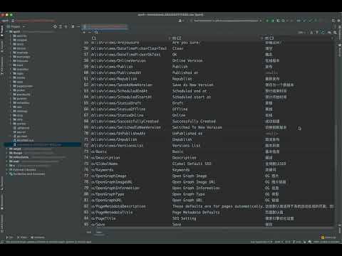Select 'Save As New Version' cell

[192, 85]
